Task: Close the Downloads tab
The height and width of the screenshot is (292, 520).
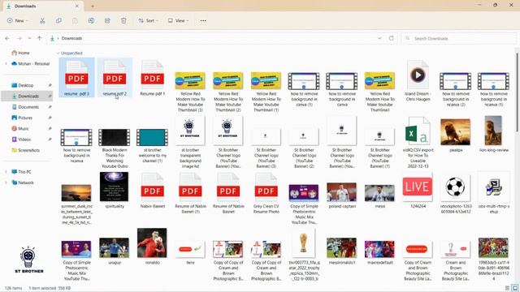Action: click(x=77, y=6)
